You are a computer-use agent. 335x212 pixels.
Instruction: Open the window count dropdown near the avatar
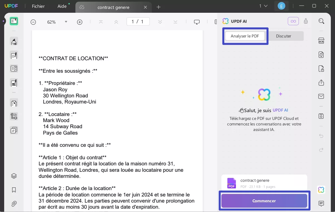[x=263, y=6]
